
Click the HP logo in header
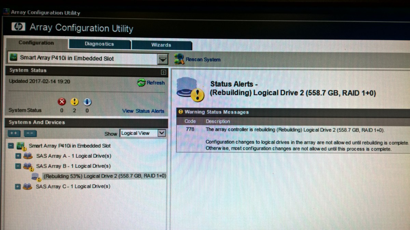click(18, 27)
